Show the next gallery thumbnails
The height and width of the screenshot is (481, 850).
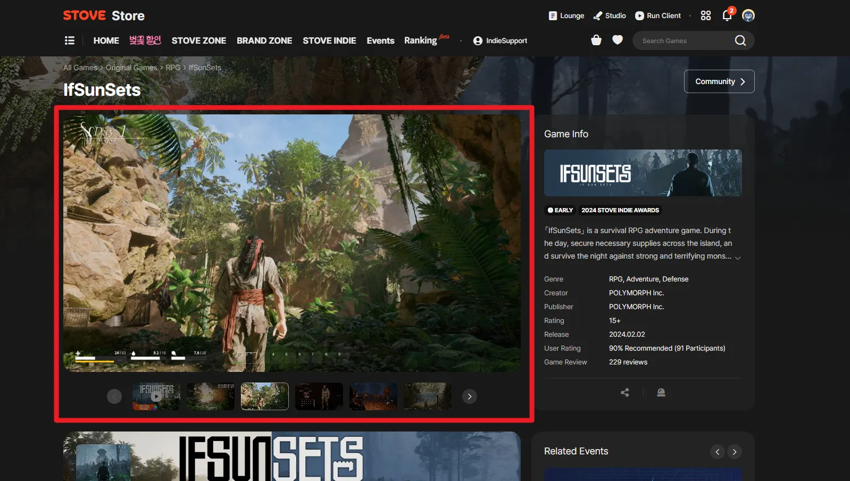coord(470,396)
